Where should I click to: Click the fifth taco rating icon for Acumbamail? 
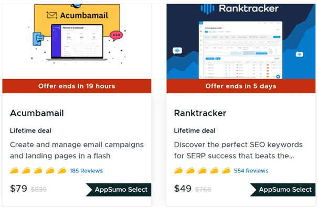(x=62, y=171)
